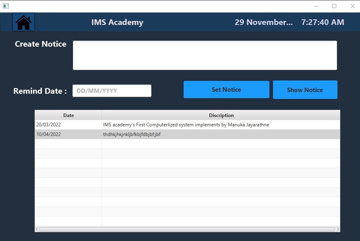This screenshot has width=360, height=241.
Task: Click the clock showing 7:27:40 AM
Action: [323, 22]
